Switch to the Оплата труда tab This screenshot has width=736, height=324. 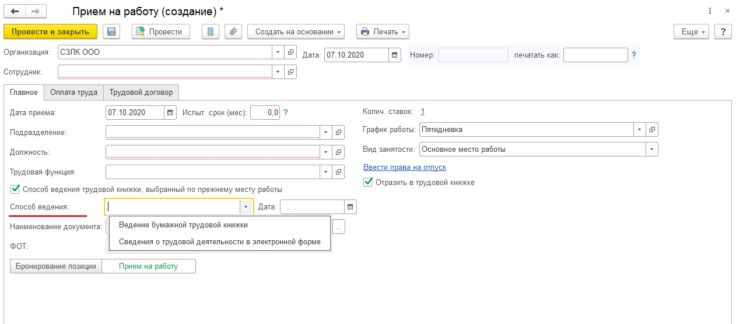[x=73, y=92]
